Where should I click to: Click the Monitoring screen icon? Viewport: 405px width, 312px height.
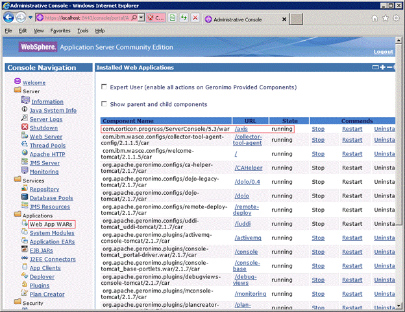click(25, 170)
